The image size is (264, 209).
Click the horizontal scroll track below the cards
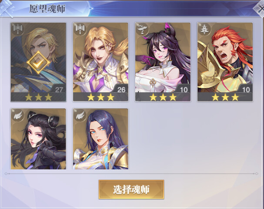[x=131, y=173]
